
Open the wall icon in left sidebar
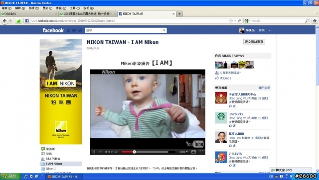(x=43, y=149)
